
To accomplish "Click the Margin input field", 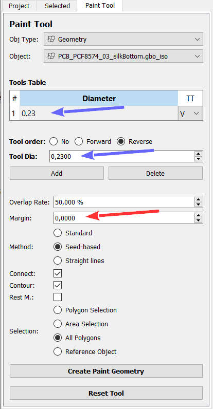I will 125,218.
